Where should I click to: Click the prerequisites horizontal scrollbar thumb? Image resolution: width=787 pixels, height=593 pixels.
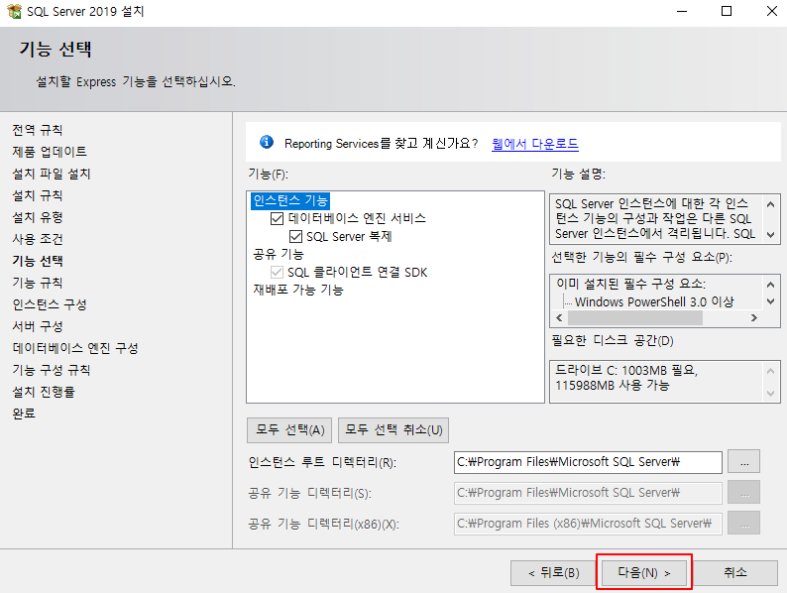pos(635,318)
